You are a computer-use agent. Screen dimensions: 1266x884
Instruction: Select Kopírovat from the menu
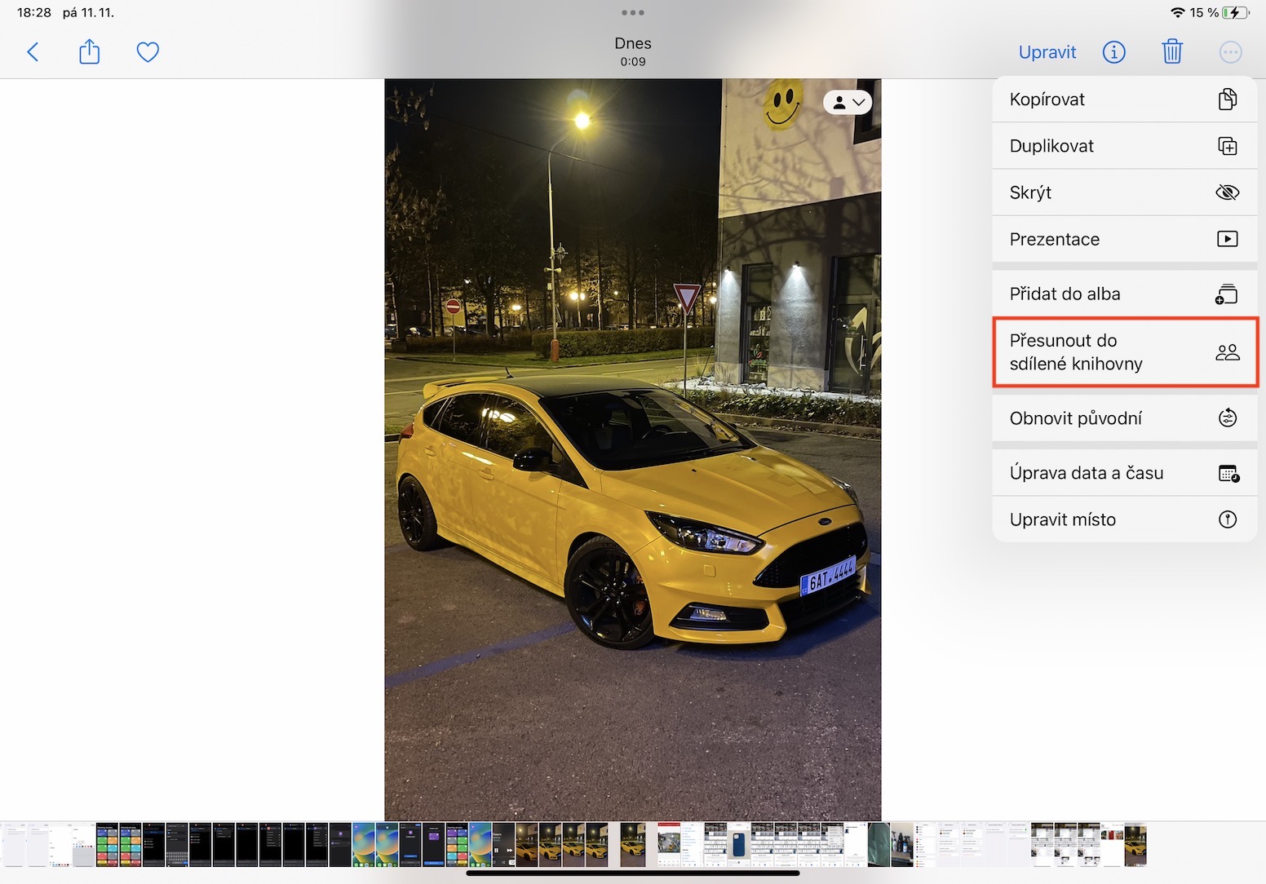coord(1124,99)
